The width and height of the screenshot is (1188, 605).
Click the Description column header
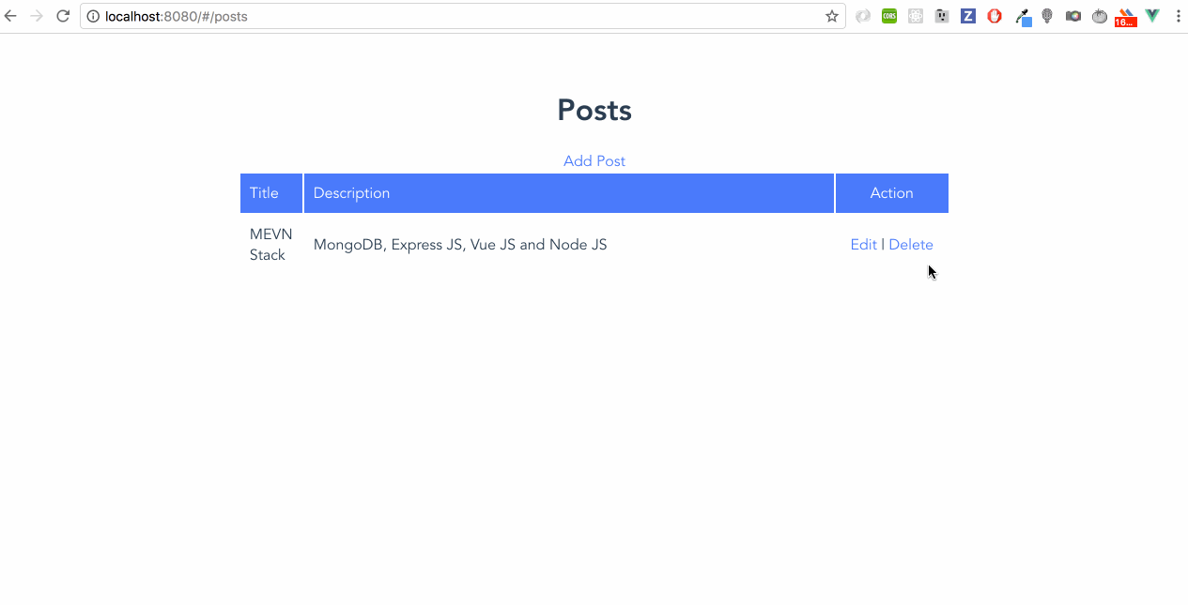569,193
